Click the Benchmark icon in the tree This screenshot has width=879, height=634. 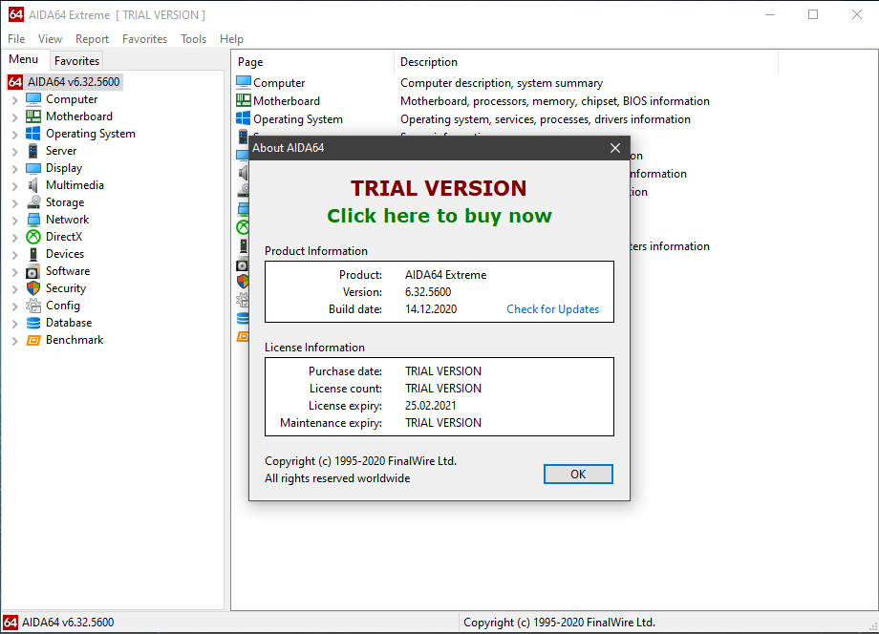coord(33,341)
